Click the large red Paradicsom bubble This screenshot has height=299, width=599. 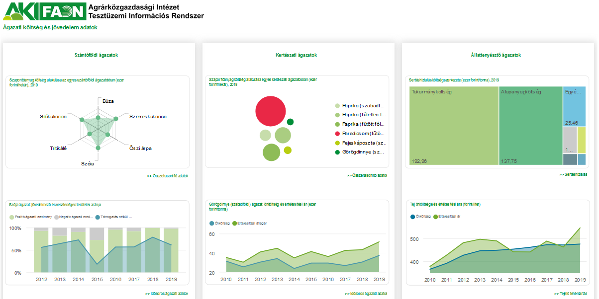click(271, 111)
